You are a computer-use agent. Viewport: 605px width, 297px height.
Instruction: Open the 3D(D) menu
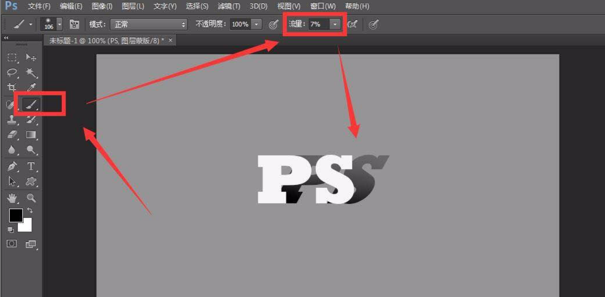[x=258, y=6]
